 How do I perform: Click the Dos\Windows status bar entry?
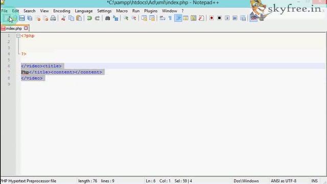(x=246, y=181)
